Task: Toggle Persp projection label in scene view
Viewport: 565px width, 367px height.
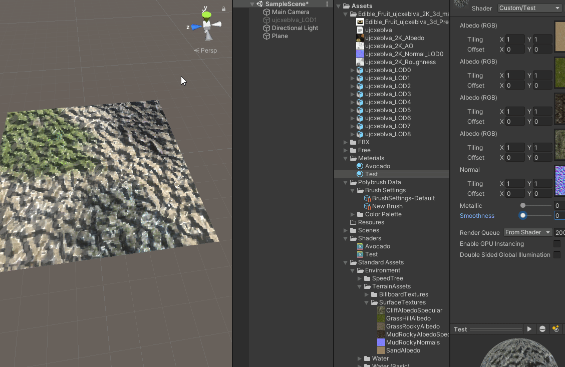Action: (205, 51)
